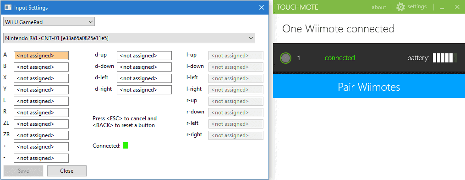
Task: Click the ZR label text
Action: 6,134
